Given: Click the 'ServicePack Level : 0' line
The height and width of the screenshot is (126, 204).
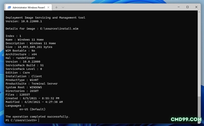Looking at the screenshot, I should pyautogui.click(x=24, y=69).
